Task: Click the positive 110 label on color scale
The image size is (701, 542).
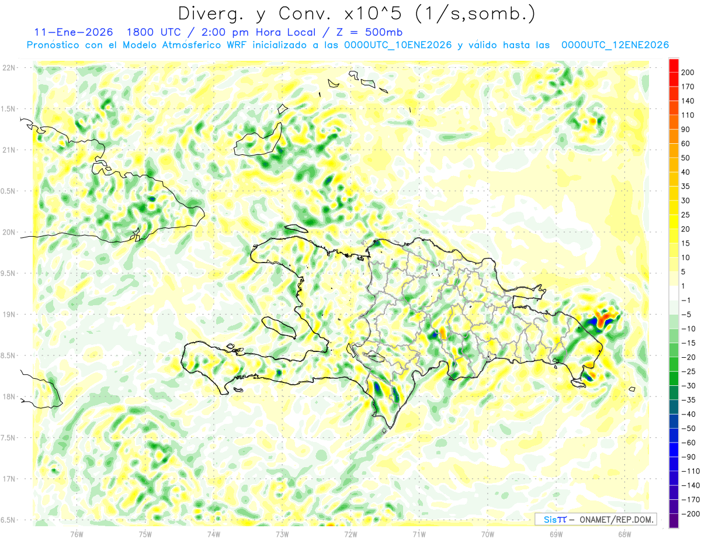Action: pos(689,115)
